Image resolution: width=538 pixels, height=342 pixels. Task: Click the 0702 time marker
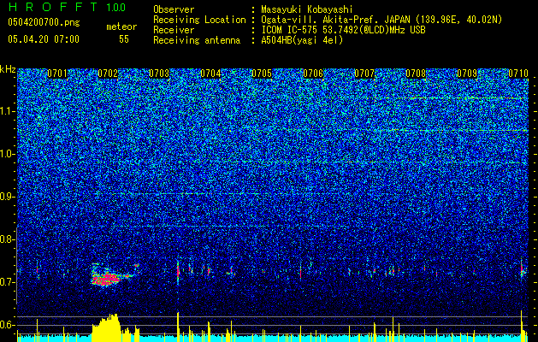click(108, 74)
